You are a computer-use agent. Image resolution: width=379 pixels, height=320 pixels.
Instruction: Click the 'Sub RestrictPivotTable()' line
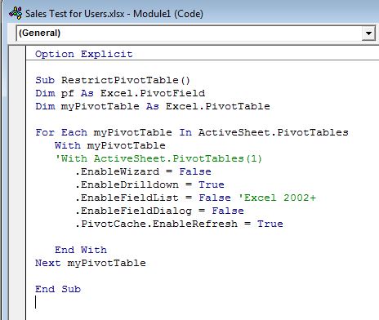click(113, 80)
